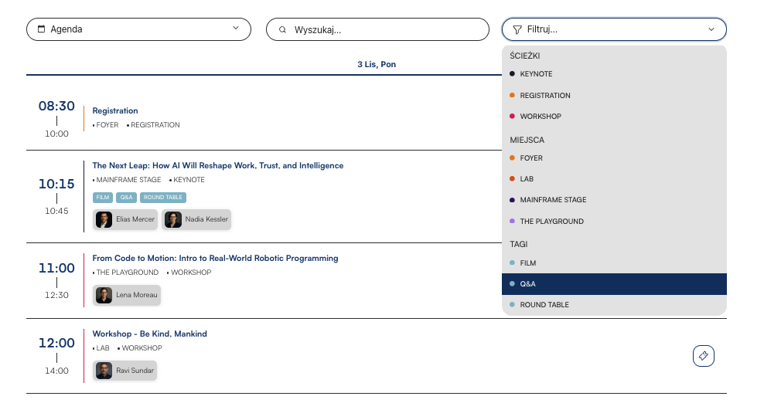Click the magnifier search icon
The image size is (764, 420).
tap(282, 29)
